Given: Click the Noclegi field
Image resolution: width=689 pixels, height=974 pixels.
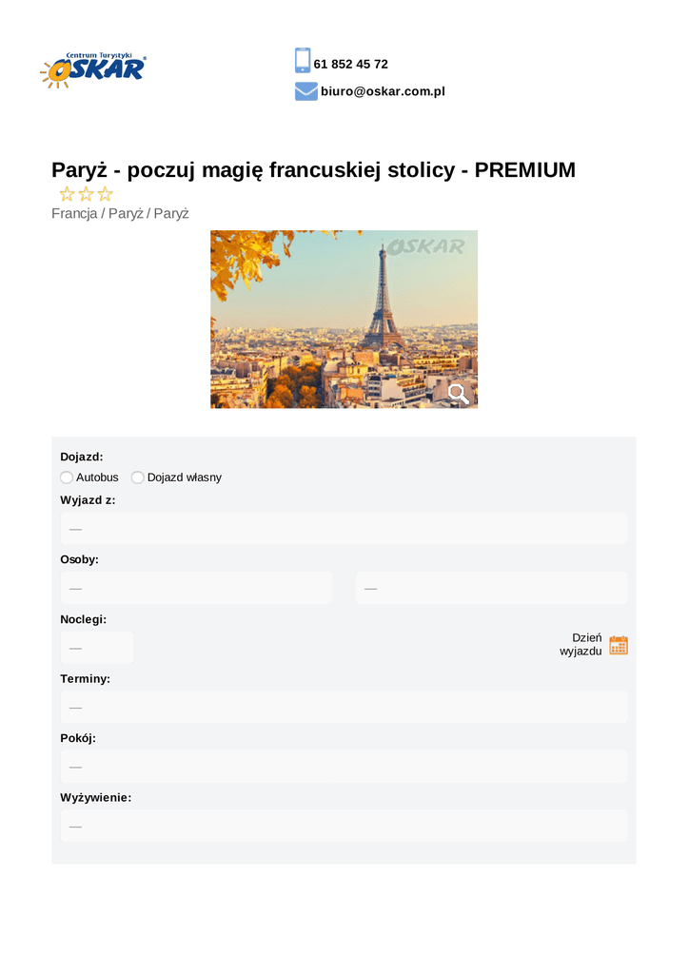Looking at the screenshot, I should 96,648.
